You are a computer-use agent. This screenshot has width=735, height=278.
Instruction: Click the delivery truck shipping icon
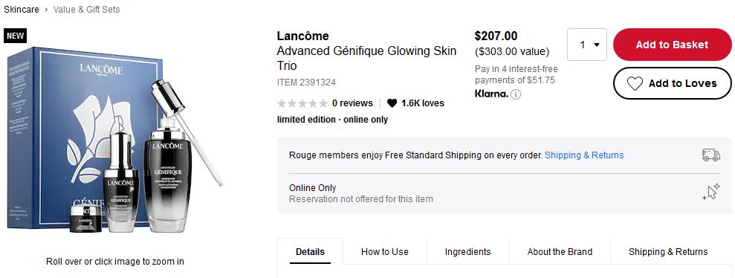point(710,155)
